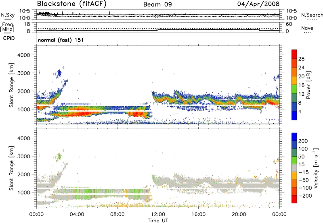323x223 pixels.
Task: Click the 'Beam 09' label
Action: pyautogui.click(x=157, y=4)
